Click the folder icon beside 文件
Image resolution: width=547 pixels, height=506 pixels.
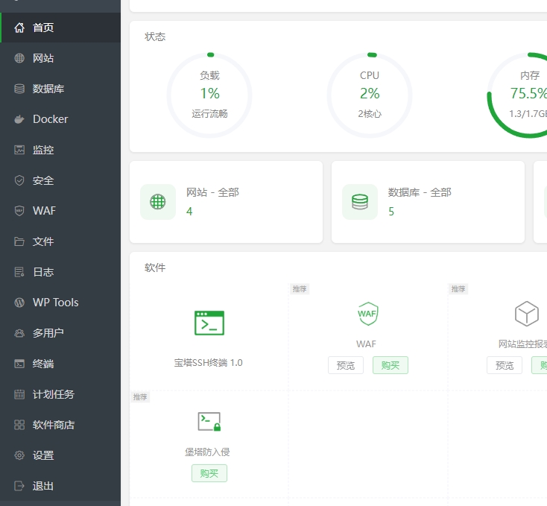coord(19,241)
